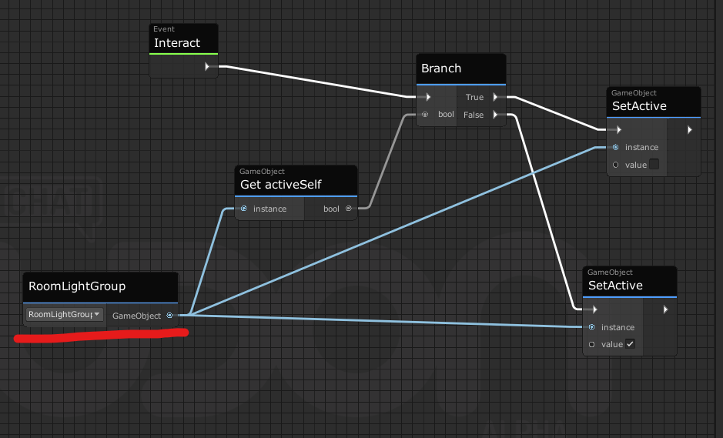Click the bool input port on Branch
Image resolution: width=723 pixels, height=438 pixels.
click(x=424, y=115)
